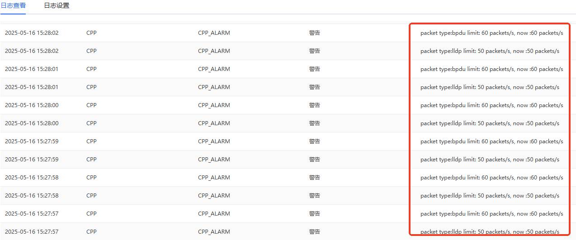Screen dimensions: 576x240
Task: Click the bpdu message logged at 15:27:59
Action: 491,141
